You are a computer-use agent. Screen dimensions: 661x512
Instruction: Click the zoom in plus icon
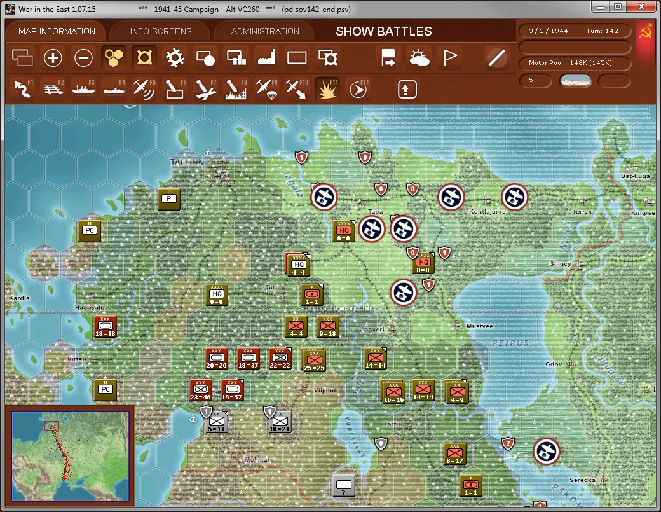(53, 58)
